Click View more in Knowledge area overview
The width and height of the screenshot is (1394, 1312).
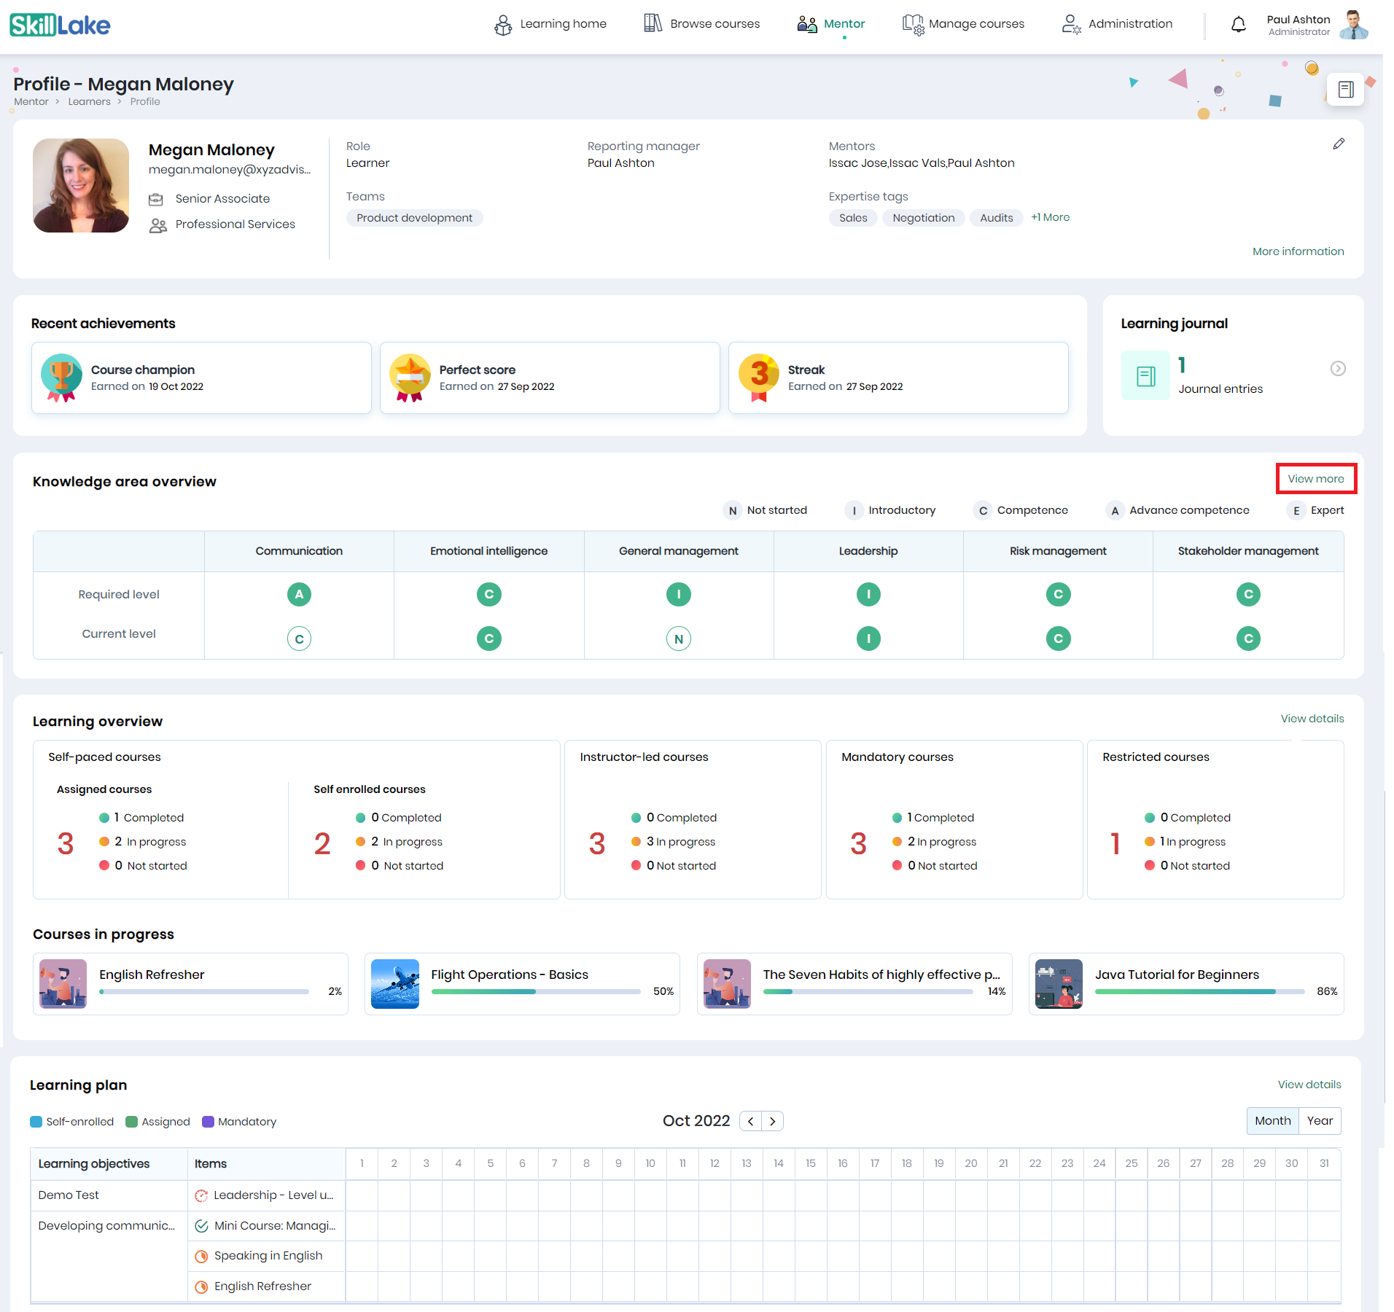coord(1315,479)
